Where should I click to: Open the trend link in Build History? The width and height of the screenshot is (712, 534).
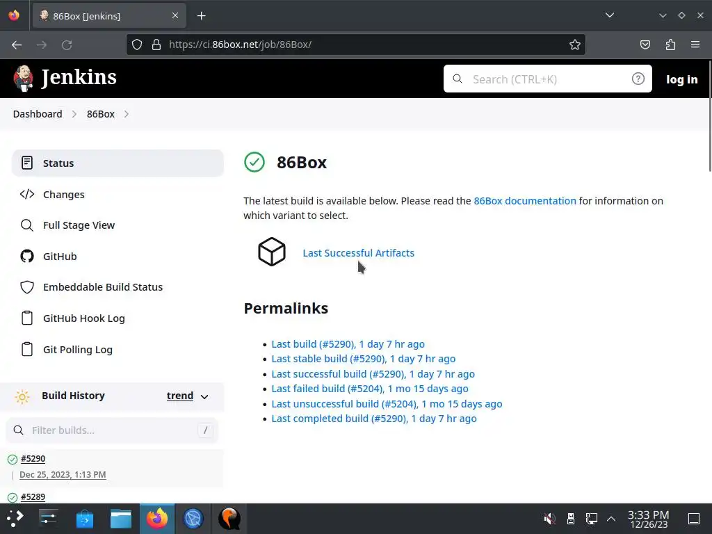pyautogui.click(x=180, y=396)
